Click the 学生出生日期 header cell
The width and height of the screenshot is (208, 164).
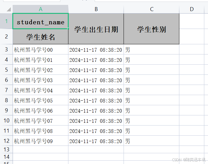pos(96,29)
